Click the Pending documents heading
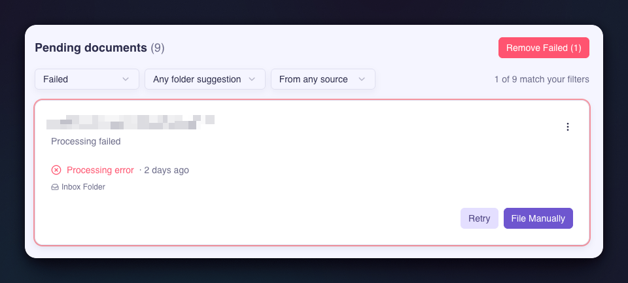 point(91,48)
